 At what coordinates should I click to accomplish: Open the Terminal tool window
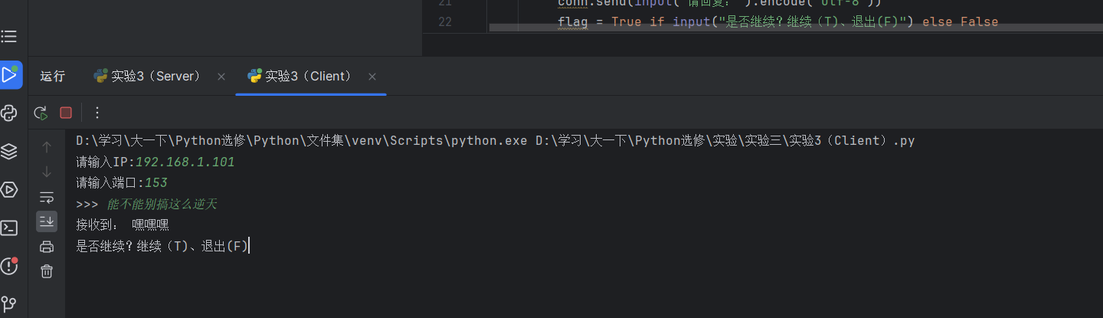[x=9, y=228]
